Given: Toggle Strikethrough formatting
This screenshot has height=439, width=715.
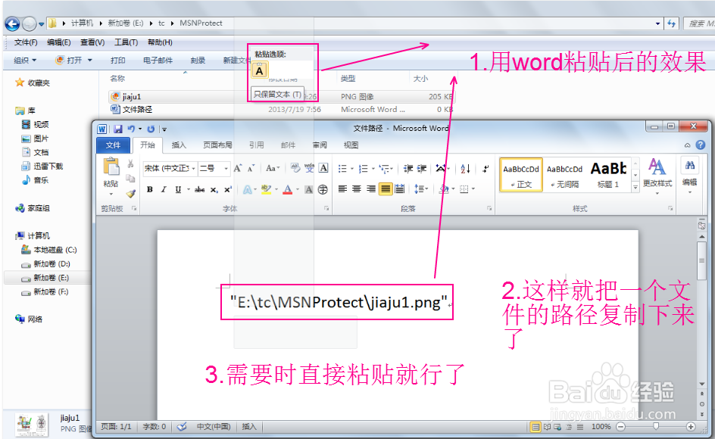Looking at the screenshot, I should 199,190.
